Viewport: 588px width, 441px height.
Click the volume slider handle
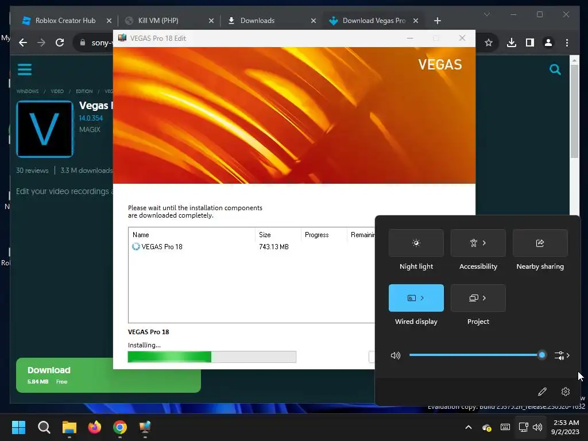[x=541, y=355]
